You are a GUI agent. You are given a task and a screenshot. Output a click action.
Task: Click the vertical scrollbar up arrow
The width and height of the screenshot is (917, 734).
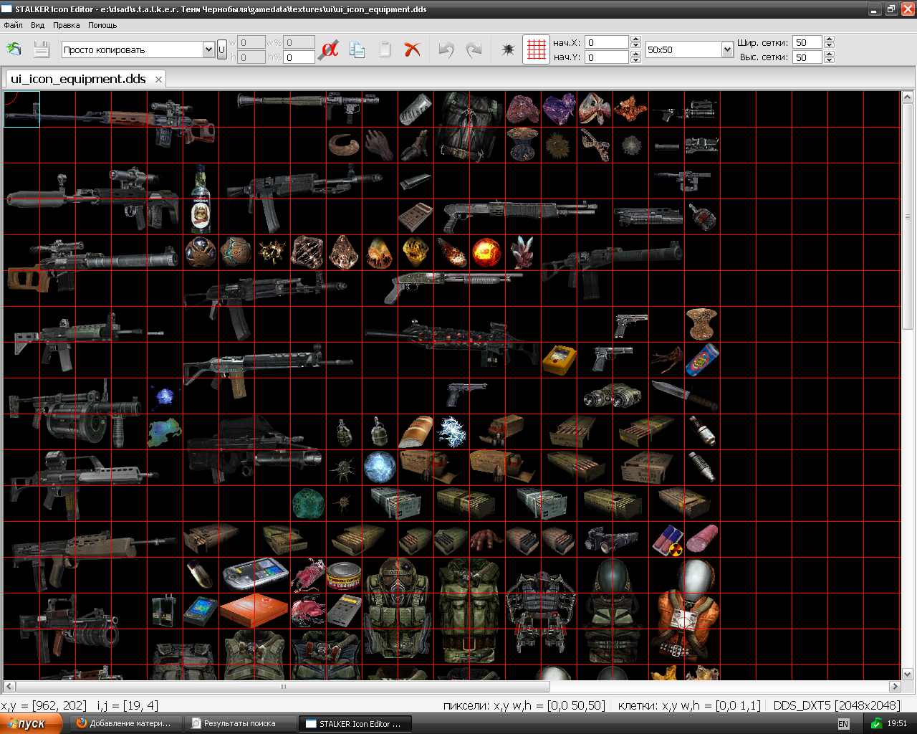coord(908,97)
